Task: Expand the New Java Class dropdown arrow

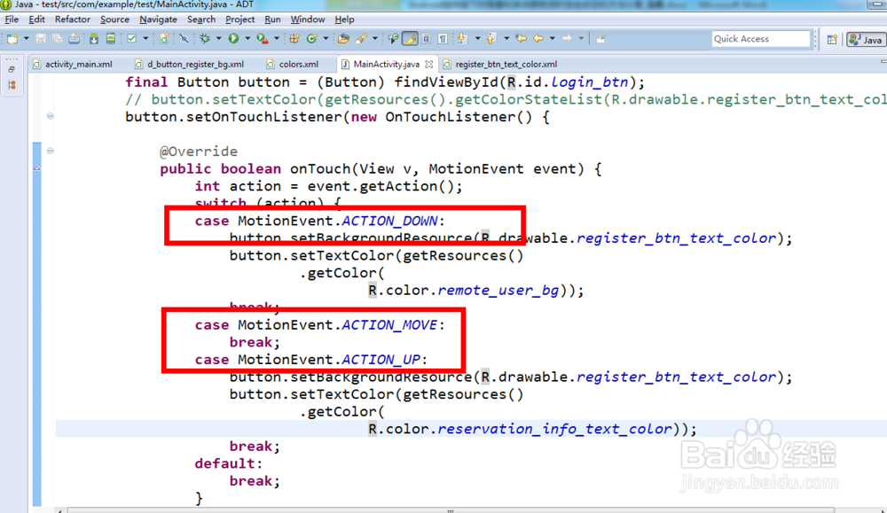Action: coord(326,38)
